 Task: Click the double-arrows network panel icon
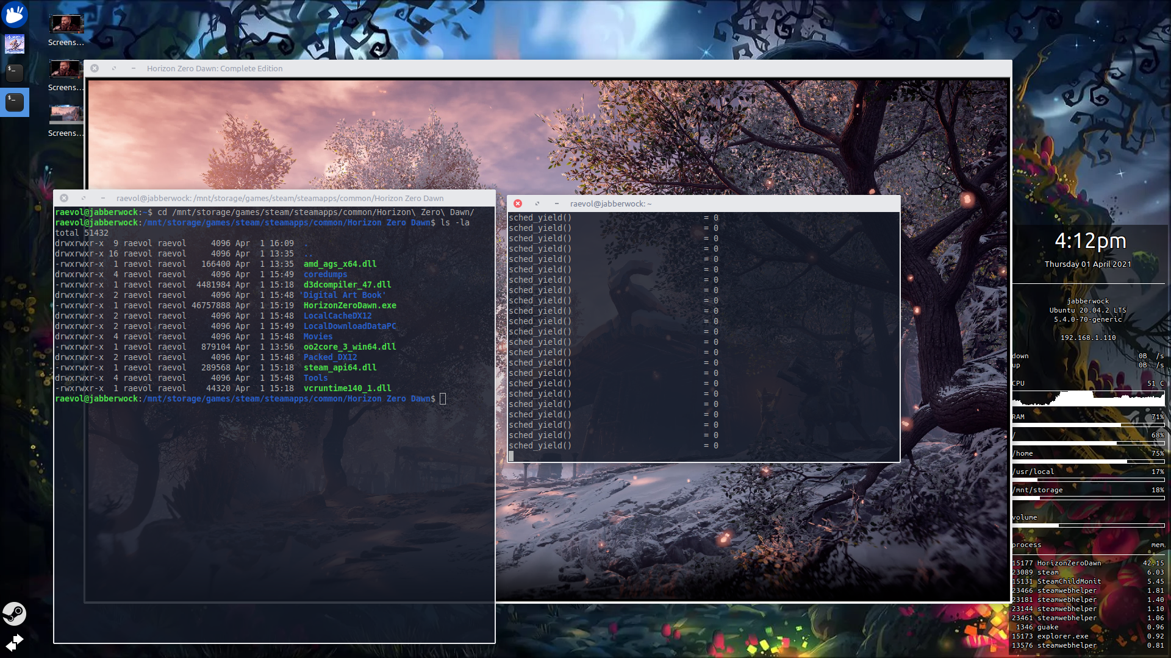tap(14, 642)
